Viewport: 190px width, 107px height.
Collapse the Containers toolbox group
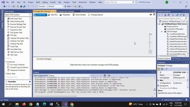click(x=6, y=62)
